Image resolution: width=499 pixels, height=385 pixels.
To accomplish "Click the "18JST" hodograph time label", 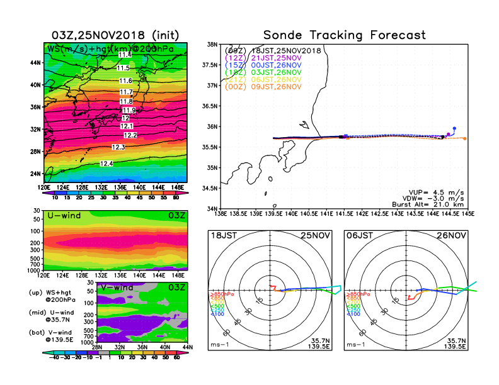I will [224, 235].
